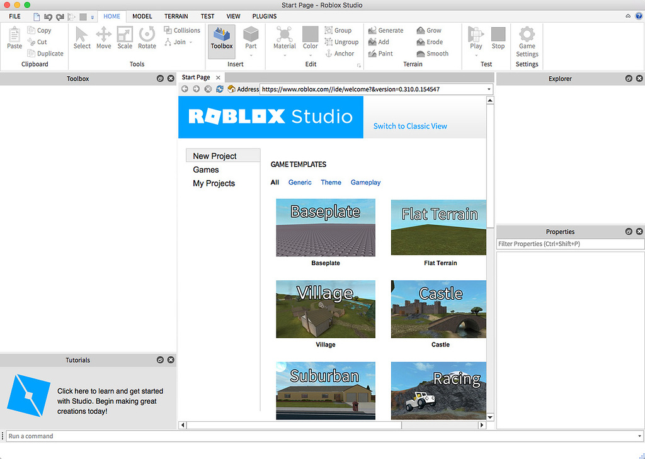Open the Color picker tool
This screenshot has height=459, width=645.
(310, 38)
